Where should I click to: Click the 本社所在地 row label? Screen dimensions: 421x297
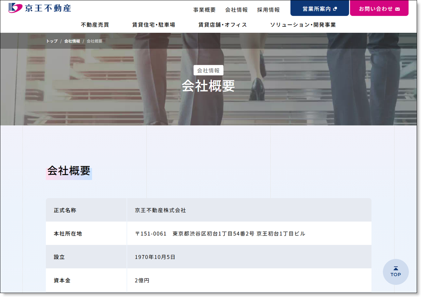point(86,233)
